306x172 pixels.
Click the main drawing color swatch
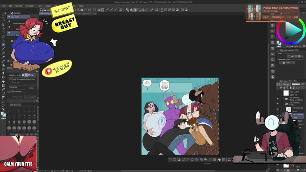coord(2,113)
